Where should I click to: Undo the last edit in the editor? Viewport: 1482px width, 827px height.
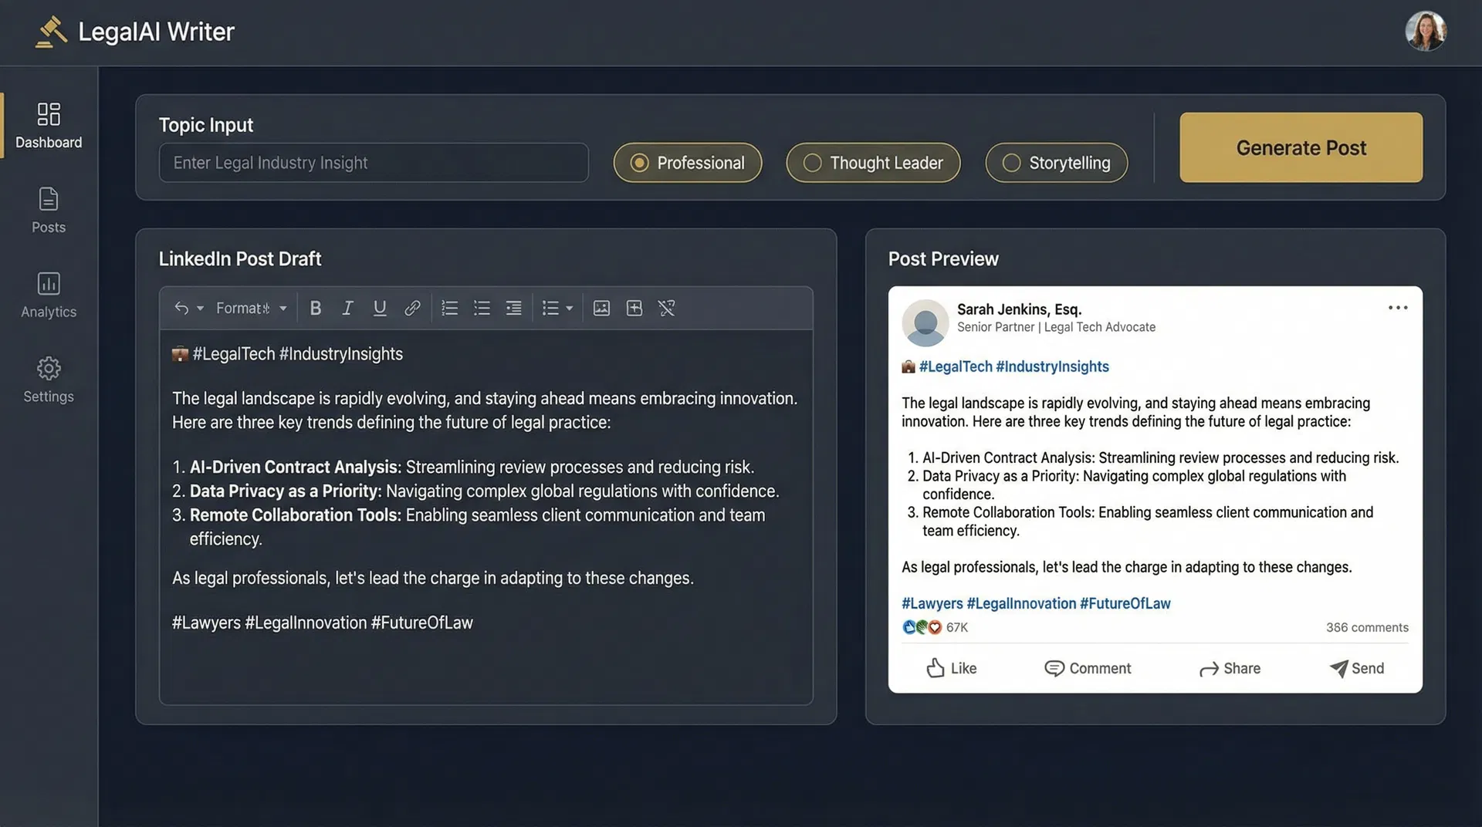coord(178,307)
